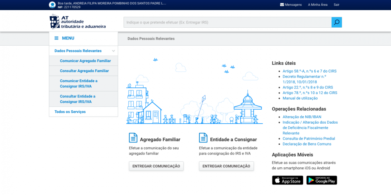Open Comunicar Entidade a Consignar IRS/IVA
The image size is (391, 195).
pos(79,83)
